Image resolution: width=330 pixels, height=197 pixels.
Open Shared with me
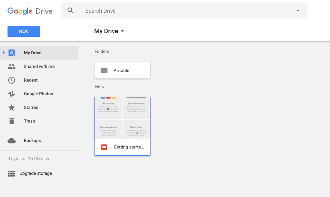(x=39, y=67)
